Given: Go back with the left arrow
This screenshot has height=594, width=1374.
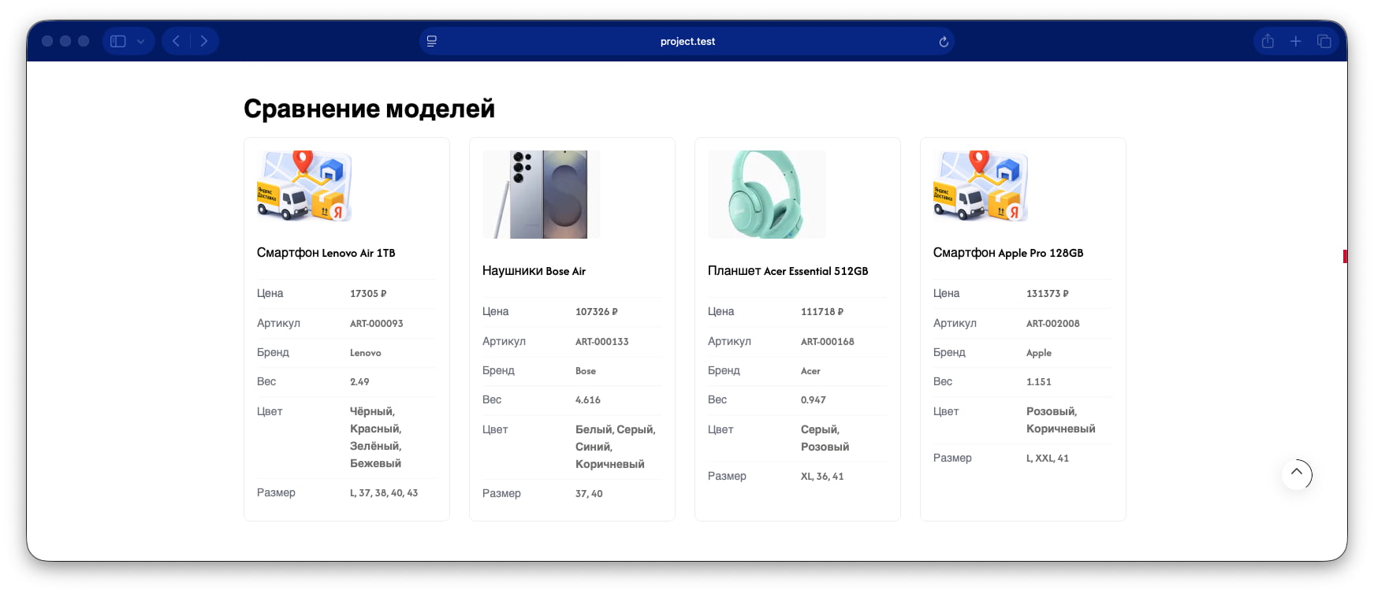Looking at the screenshot, I should [x=177, y=41].
